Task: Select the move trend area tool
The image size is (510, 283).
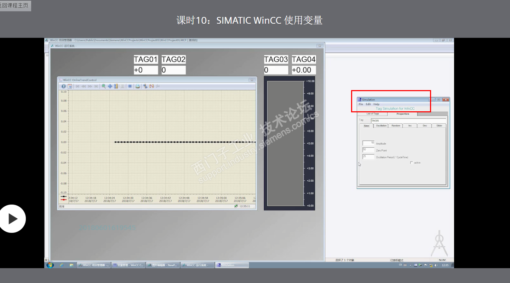Action: pyautogui.click(x=110, y=86)
